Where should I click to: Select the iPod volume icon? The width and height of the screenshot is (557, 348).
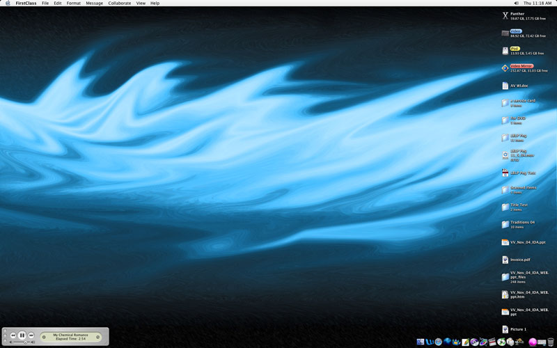point(505,51)
